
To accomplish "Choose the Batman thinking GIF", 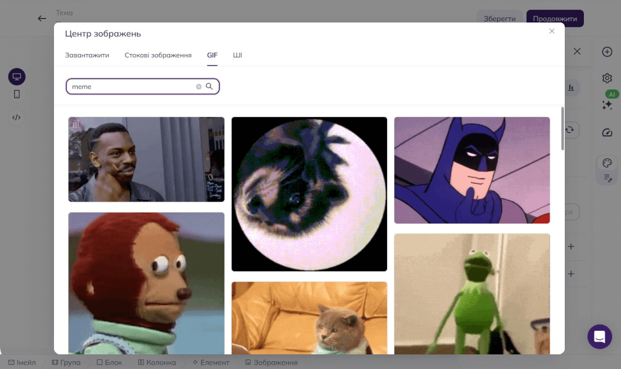I will pyautogui.click(x=472, y=170).
